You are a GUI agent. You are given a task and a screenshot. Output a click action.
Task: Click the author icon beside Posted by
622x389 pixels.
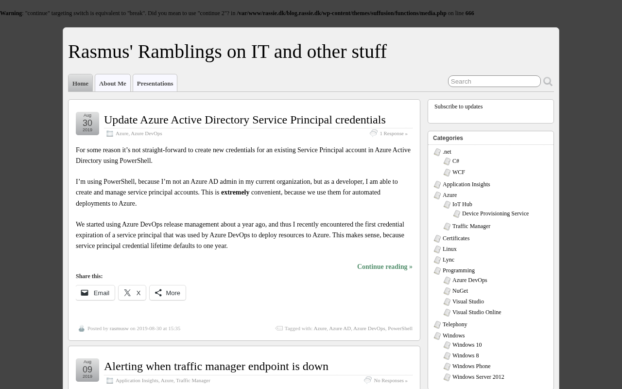[82, 329]
